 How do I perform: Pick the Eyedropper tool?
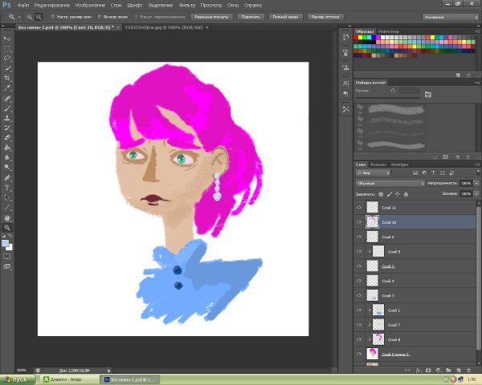[x=7, y=88]
